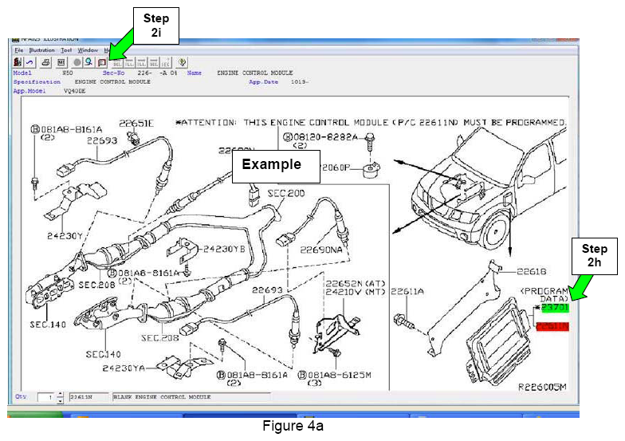
Task: Select green highlighted part code 23701
Action: [552, 308]
